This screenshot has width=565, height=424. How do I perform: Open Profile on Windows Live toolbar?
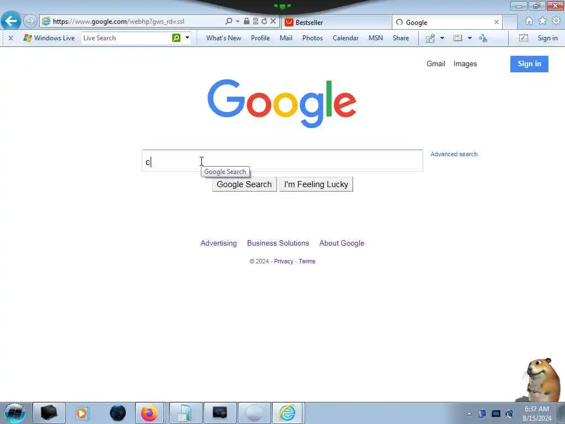(260, 38)
